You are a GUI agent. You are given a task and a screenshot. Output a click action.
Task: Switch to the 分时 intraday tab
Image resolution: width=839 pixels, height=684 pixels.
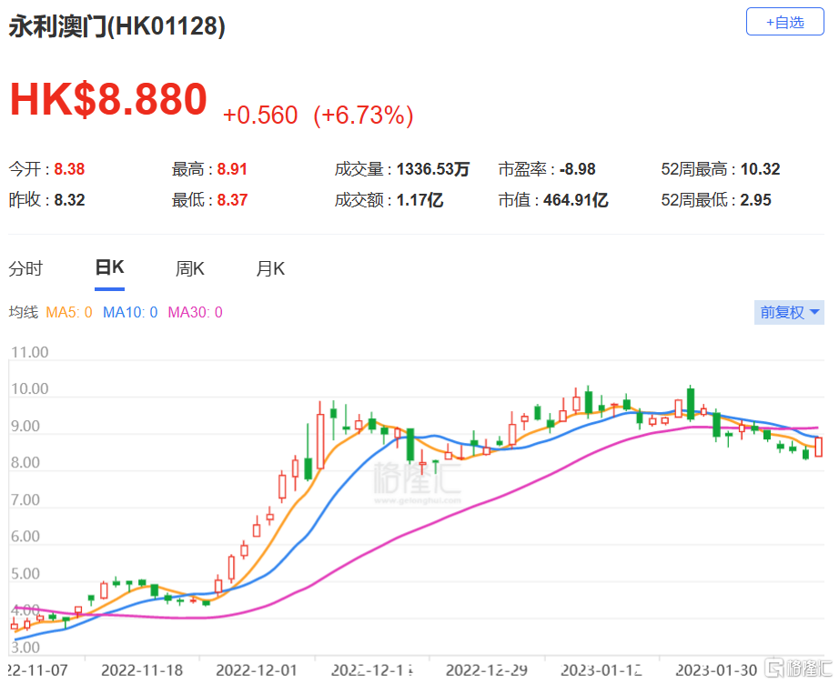25,268
